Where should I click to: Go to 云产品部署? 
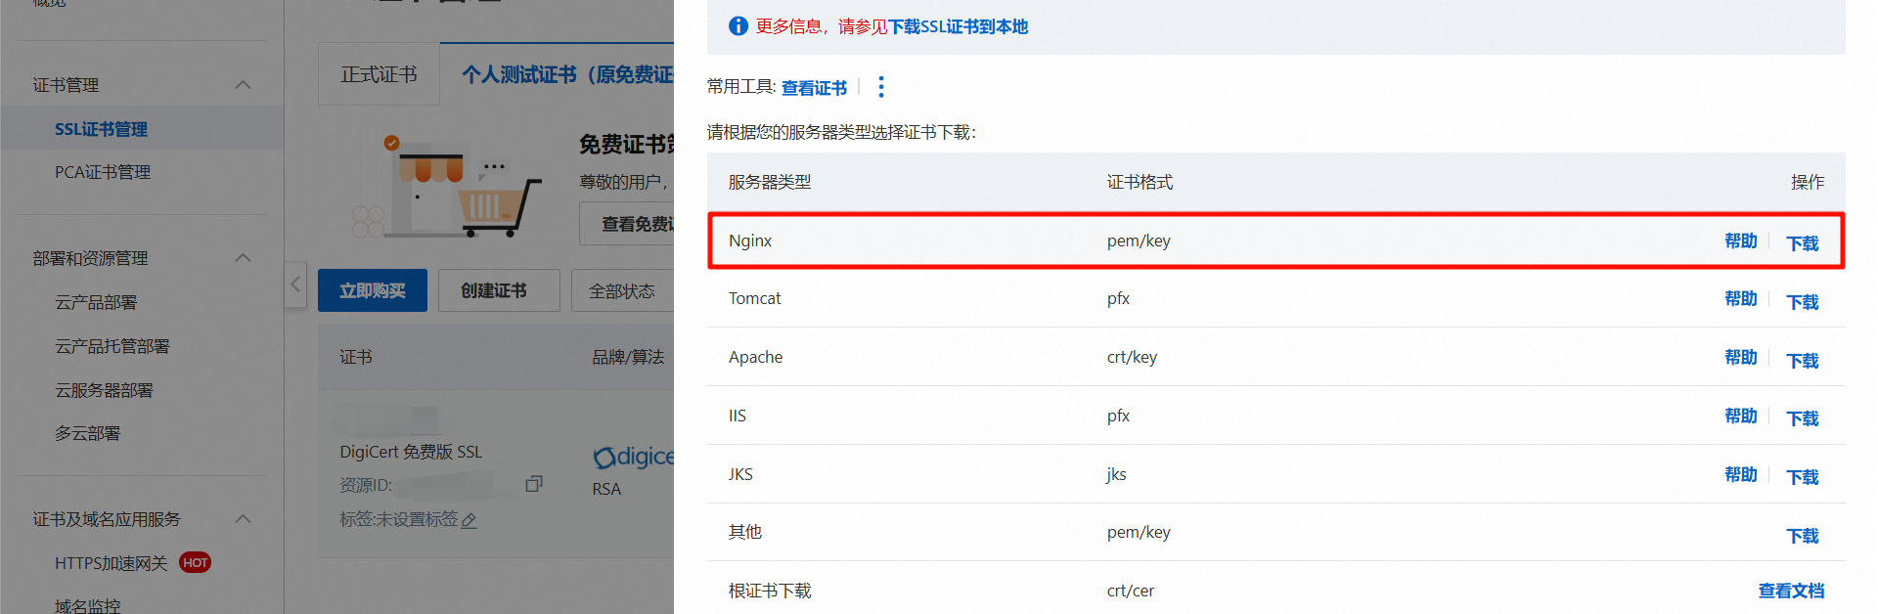coord(96,302)
